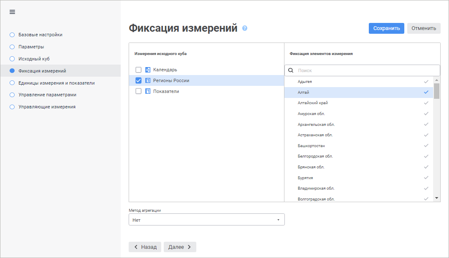Viewport: 449px width, 258px height.
Task: Open the hamburger menu icon
Action: [12, 12]
